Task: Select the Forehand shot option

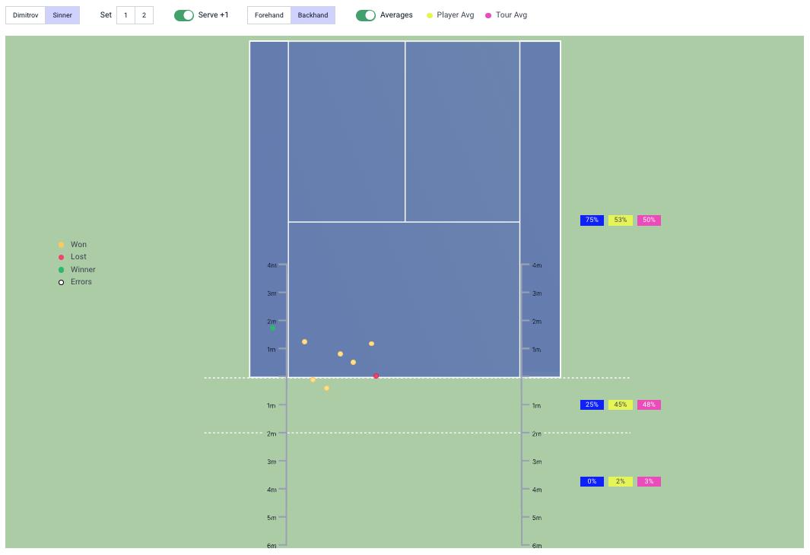Action: [269, 15]
